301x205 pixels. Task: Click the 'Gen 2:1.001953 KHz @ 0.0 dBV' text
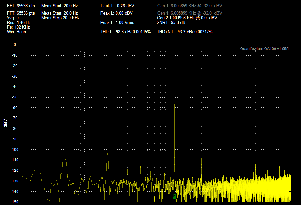tap(187, 18)
